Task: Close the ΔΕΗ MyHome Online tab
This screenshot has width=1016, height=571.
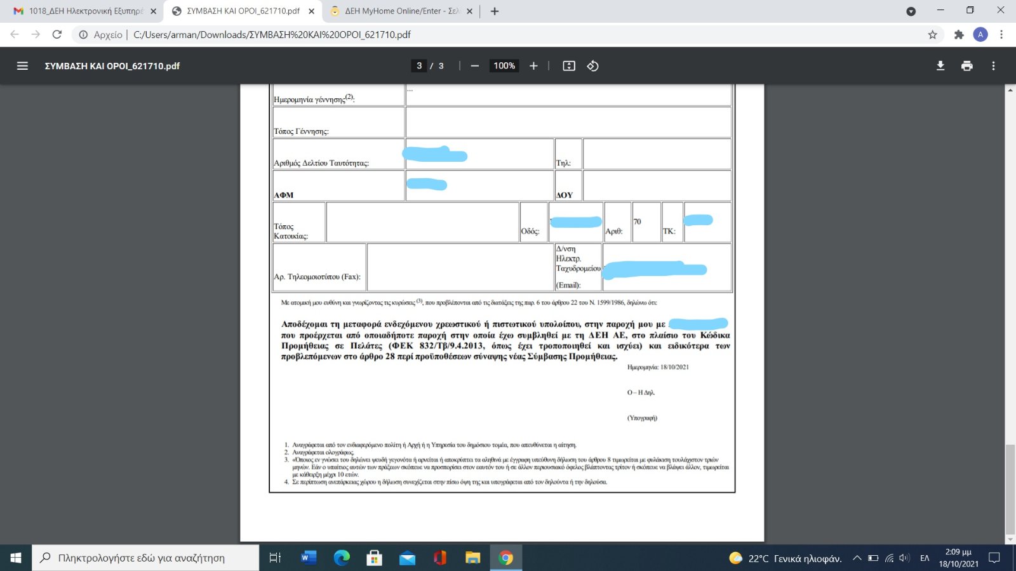Action: tap(469, 11)
